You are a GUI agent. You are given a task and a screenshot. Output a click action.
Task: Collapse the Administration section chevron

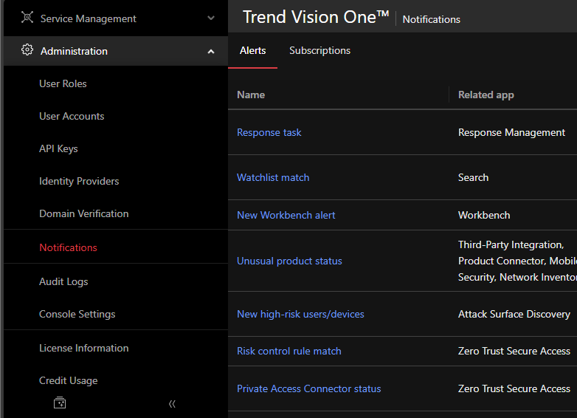point(211,51)
